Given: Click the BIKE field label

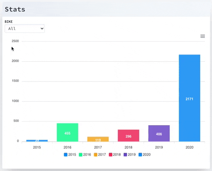Looking at the screenshot, I should (x=8, y=22).
